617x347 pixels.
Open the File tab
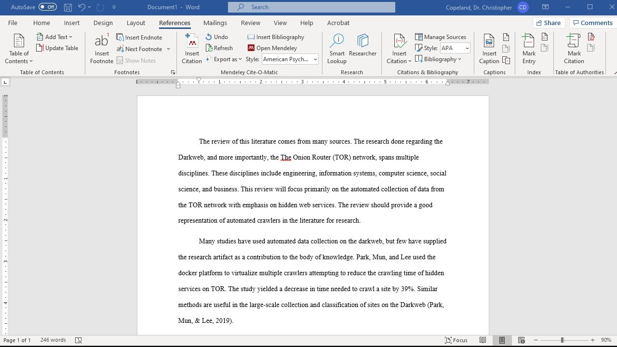13,23
